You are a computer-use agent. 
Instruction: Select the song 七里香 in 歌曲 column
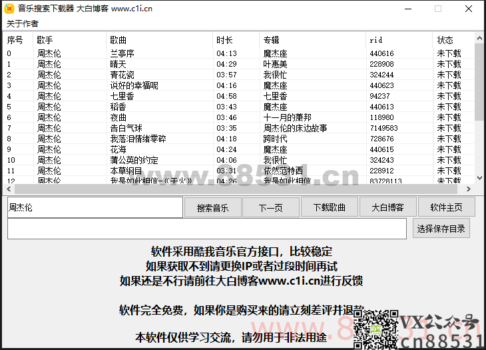coord(122,96)
